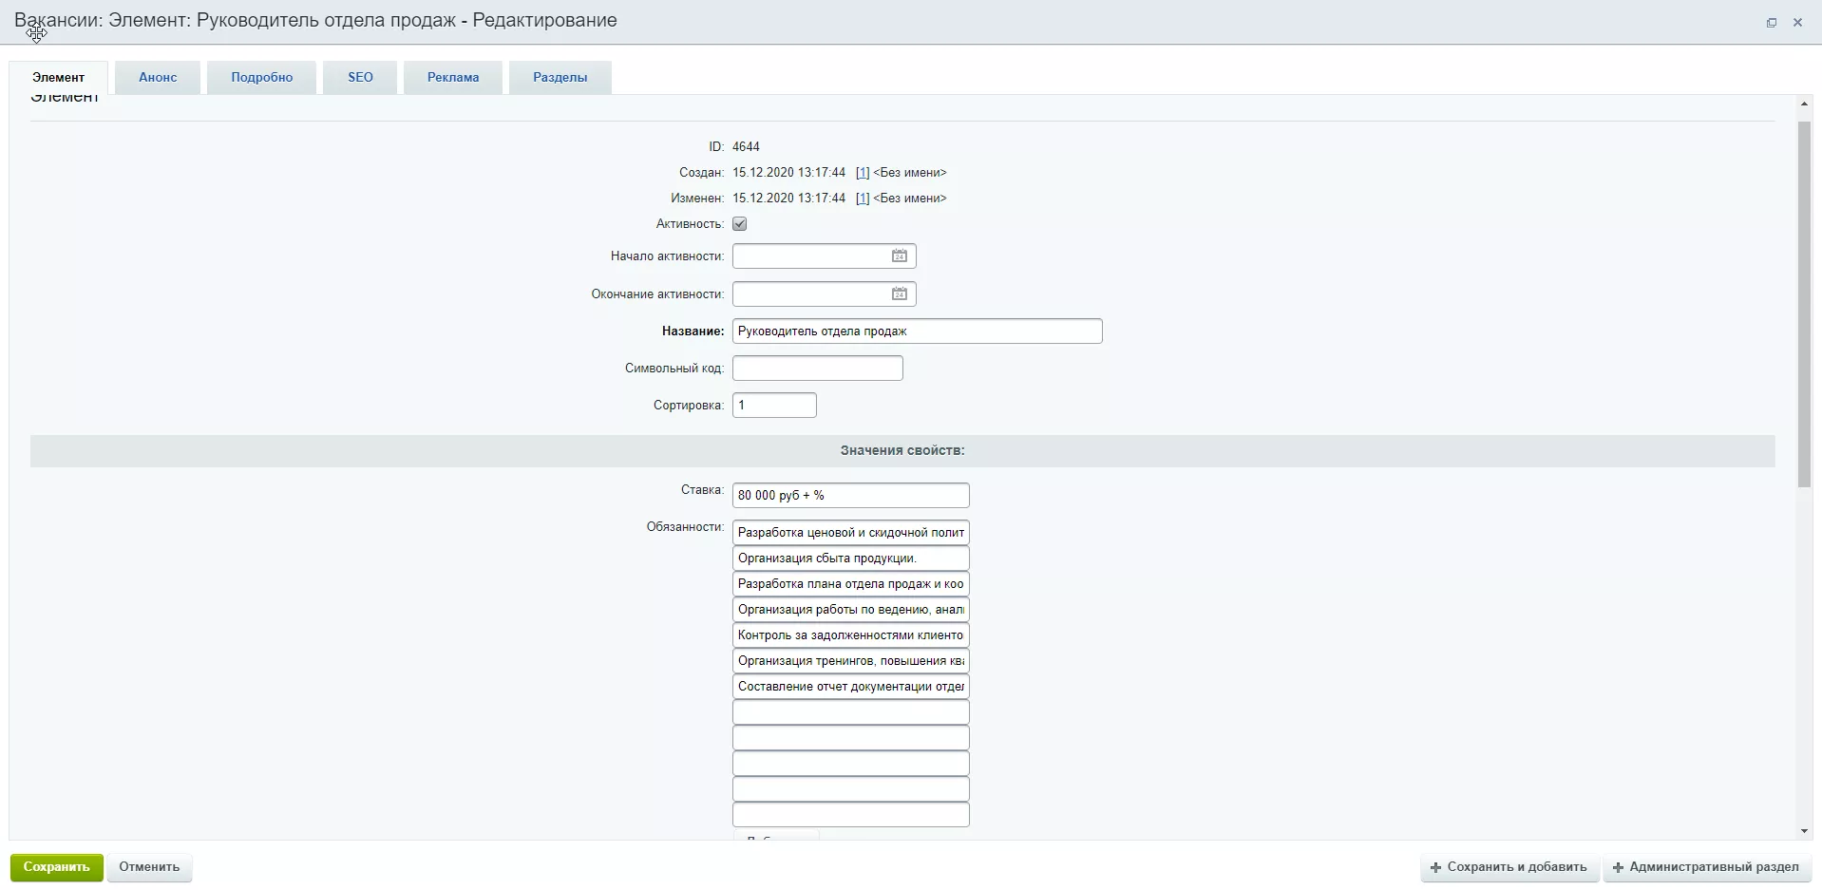
Task: Open calendar for Окончание активности
Action: pos(899,294)
